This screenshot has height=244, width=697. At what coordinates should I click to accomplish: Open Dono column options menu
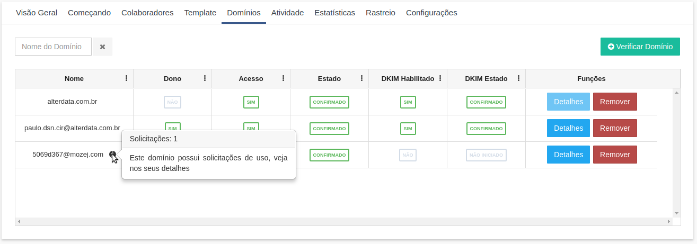coord(205,78)
